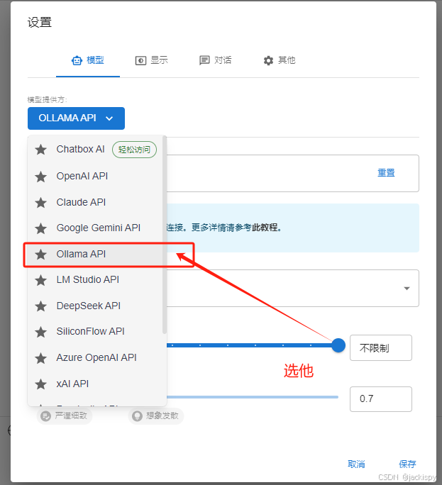
Task: Choose Claude API provider
Action: click(x=95, y=203)
